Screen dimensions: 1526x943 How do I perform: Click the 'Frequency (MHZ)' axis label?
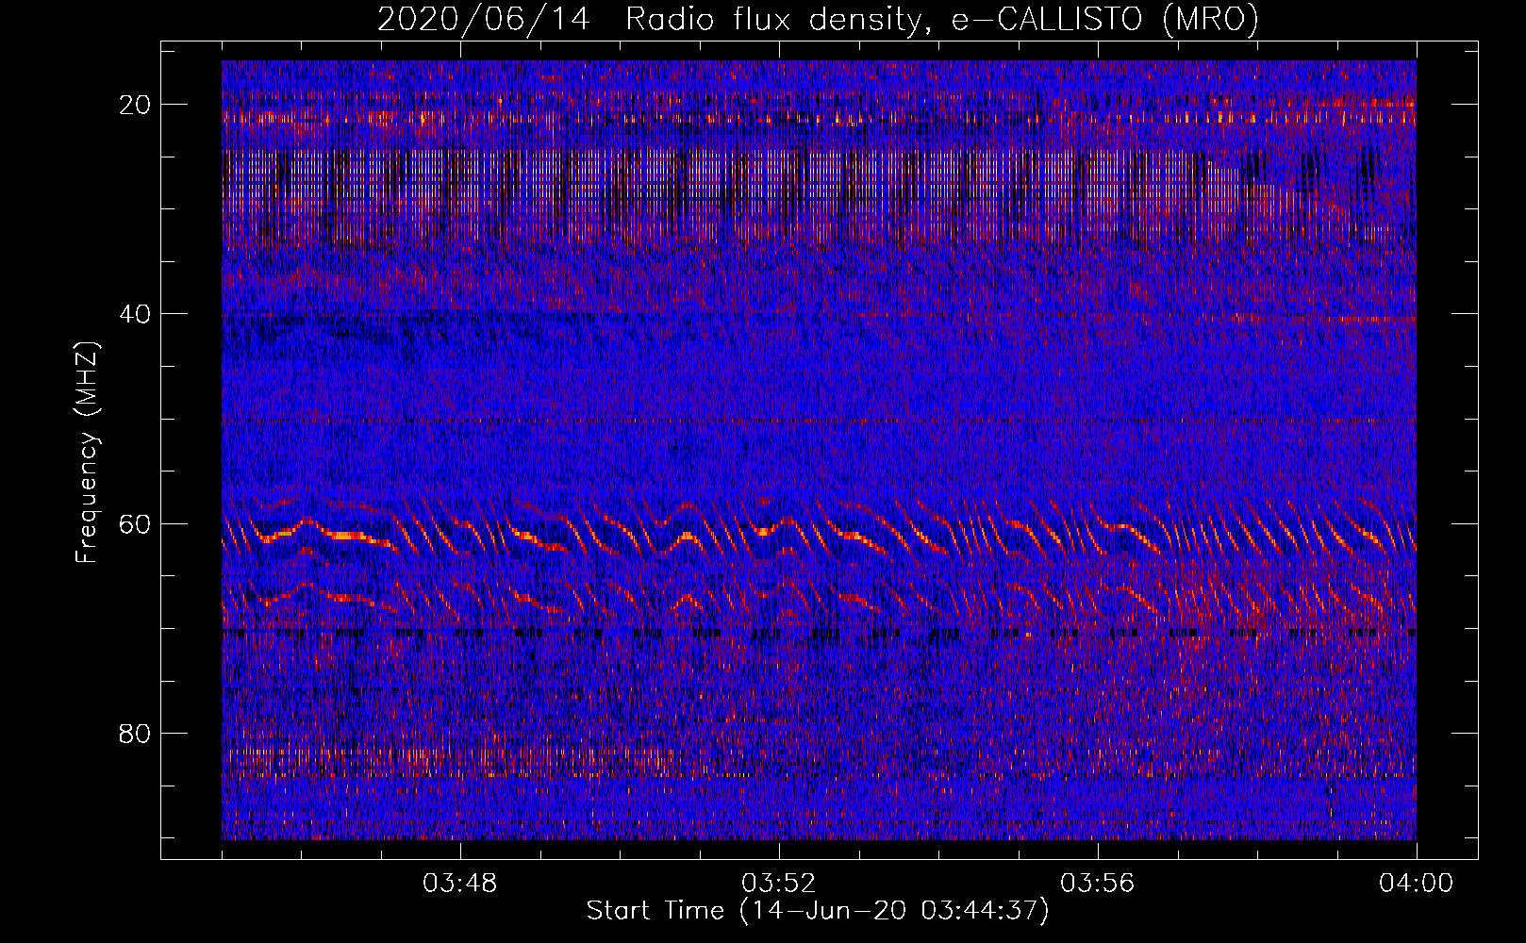click(x=87, y=453)
